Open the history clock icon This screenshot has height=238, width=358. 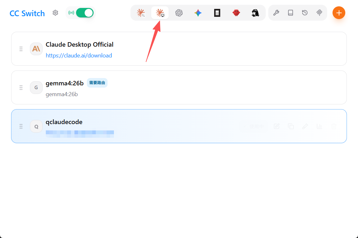(x=305, y=13)
